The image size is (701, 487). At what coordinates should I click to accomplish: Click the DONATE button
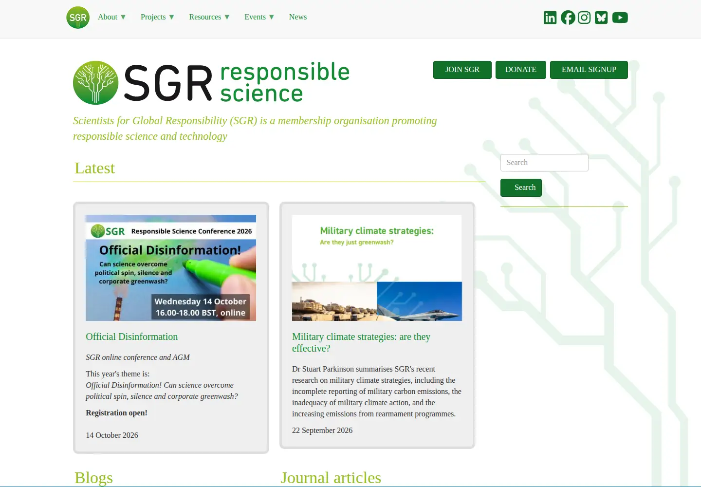coord(521,70)
